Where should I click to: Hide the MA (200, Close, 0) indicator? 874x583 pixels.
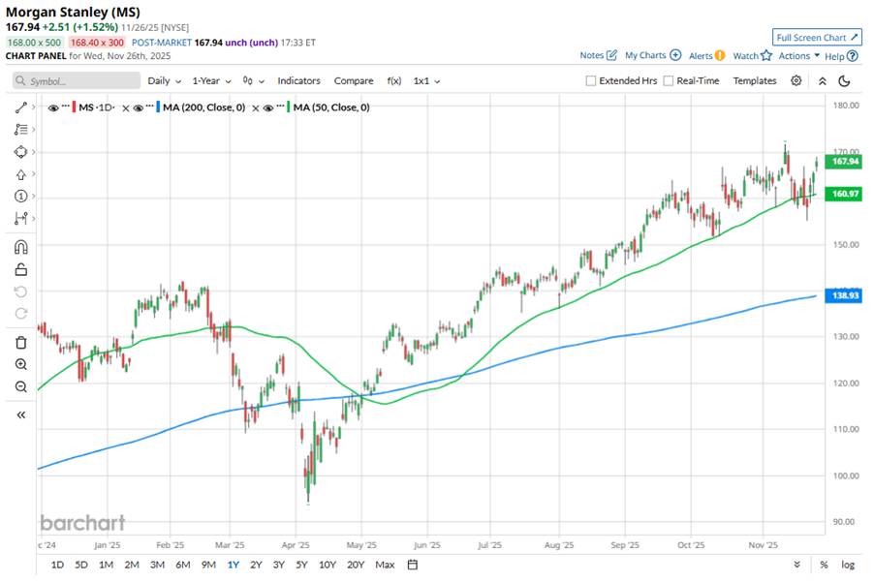(140, 107)
